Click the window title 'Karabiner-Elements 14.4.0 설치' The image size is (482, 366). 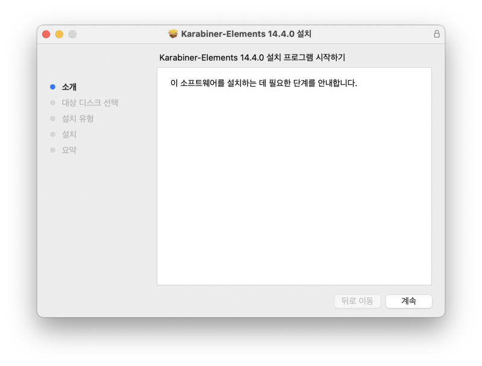pyautogui.click(x=246, y=34)
